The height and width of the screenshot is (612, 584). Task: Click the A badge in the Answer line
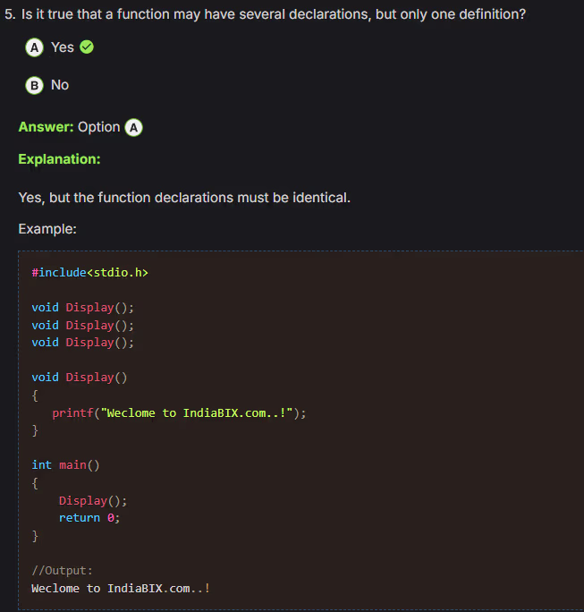[133, 127]
